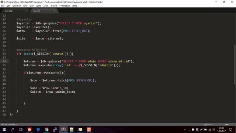Open the network computers taskbar app
Image resolution: width=236 pixels, height=133 pixels.
55,130
